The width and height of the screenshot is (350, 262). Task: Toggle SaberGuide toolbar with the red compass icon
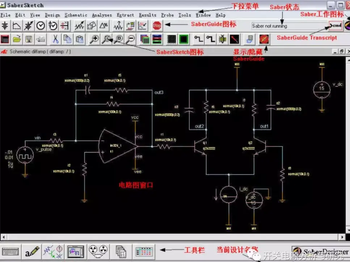point(264,39)
